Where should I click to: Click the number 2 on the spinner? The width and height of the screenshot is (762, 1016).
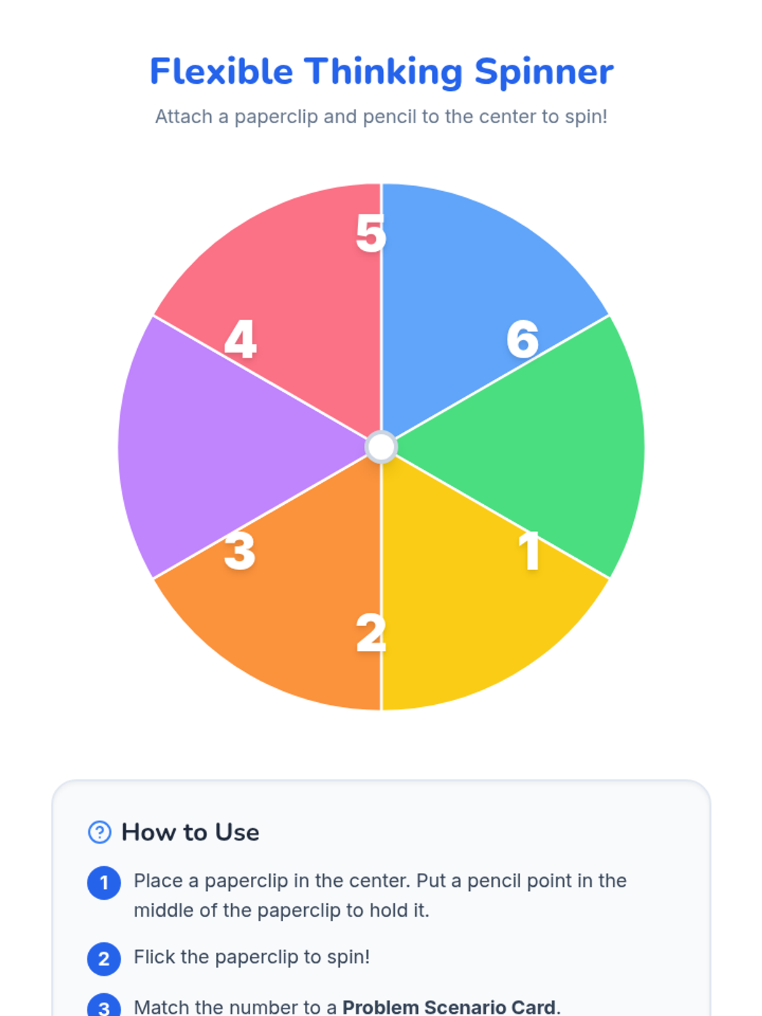[x=370, y=633]
